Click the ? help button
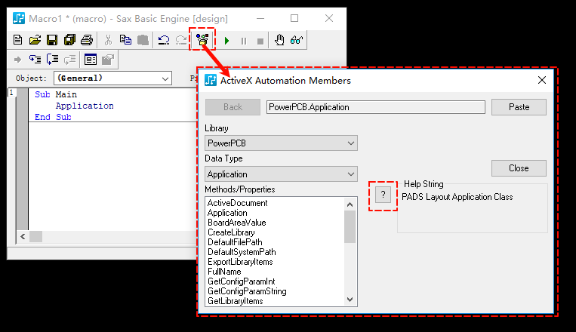Image resolution: width=576 pixels, height=332 pixels. coord(383,195)
